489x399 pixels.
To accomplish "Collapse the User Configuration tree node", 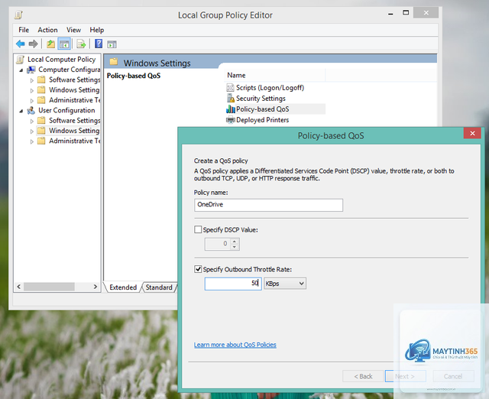I will (21, 111).
